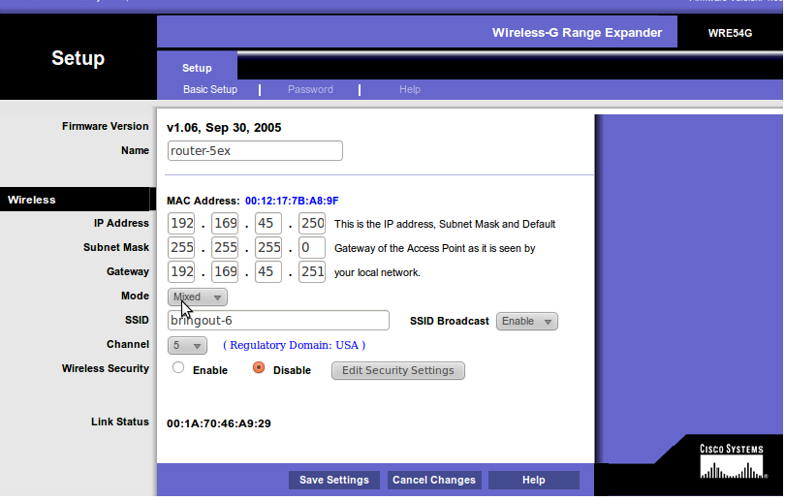Screen dimensions: 785x500
Task: Click Link Status value 00:1A:70:46:A9:29
Action: click(219, 423)
